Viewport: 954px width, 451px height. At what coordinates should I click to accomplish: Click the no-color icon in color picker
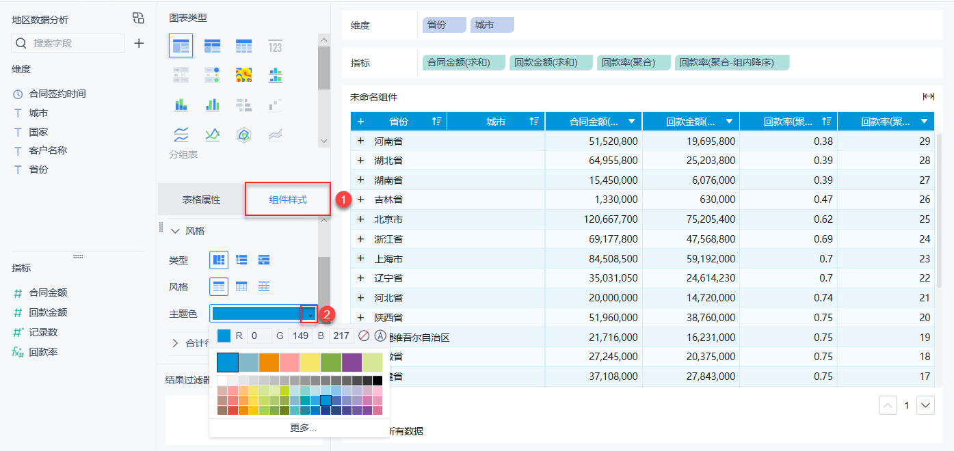[364, 336]
